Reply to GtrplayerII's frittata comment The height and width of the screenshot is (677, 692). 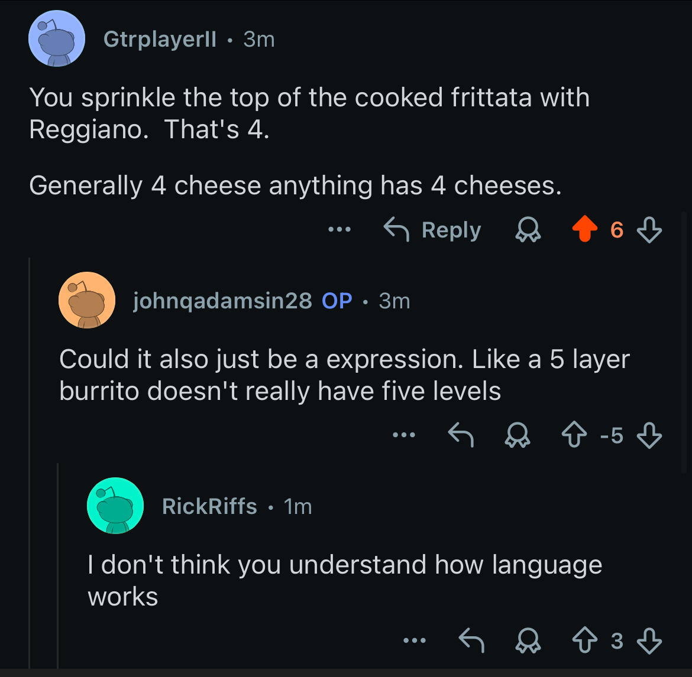click(432, 229)
